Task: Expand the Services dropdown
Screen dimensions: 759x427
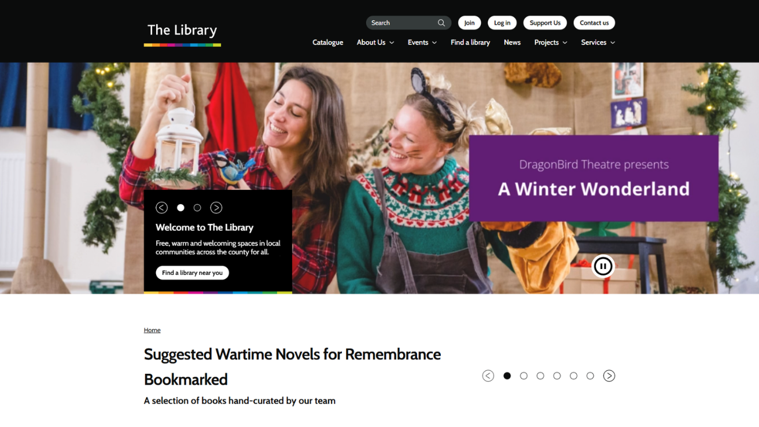Action: (x=598, y=42)
